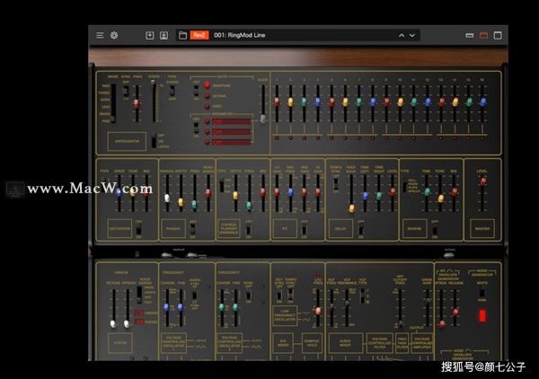Click the green VCO 2 Fine slider cap
The image size is (539, 379).
[235, 307]
